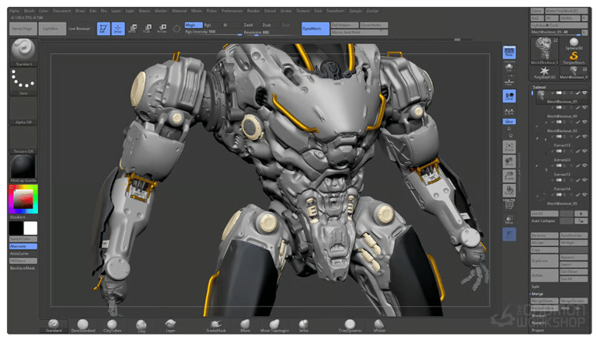
Task: Click the color picker square
Action: coord(23,200)
